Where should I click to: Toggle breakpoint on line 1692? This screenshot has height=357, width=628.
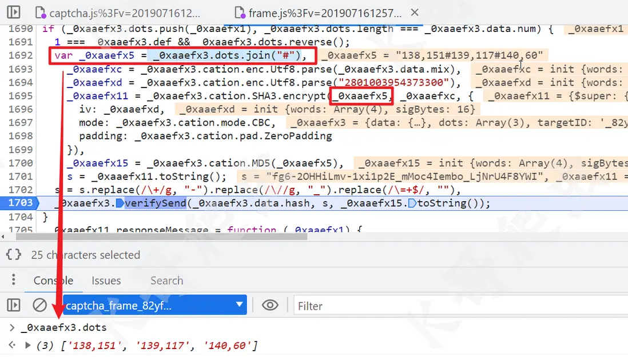click(21, 55)
